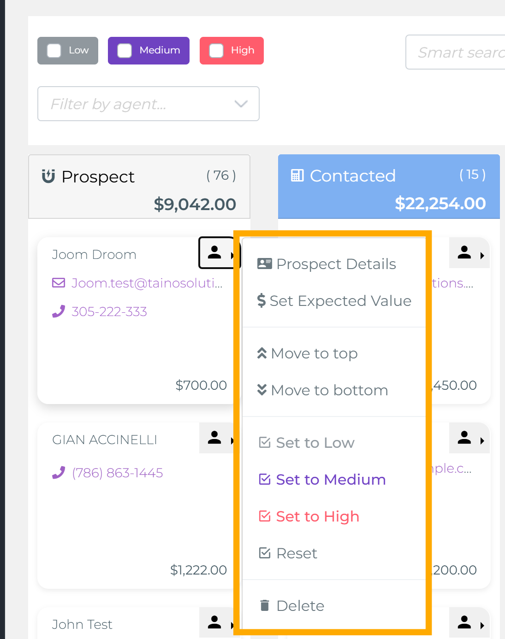
Task: Click phone icon next to 305-222-333
Action: point(59,312)
